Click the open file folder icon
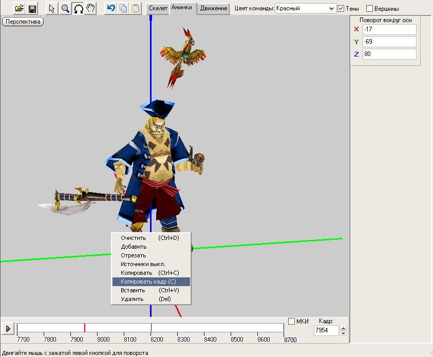The height and width of the screenshot is (357, 433). tap(20, 9)
